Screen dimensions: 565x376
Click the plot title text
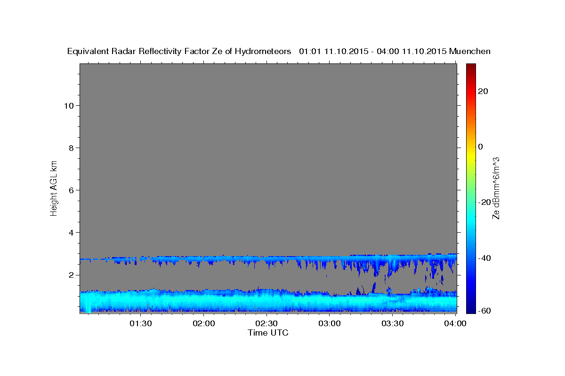pos(279,52)
